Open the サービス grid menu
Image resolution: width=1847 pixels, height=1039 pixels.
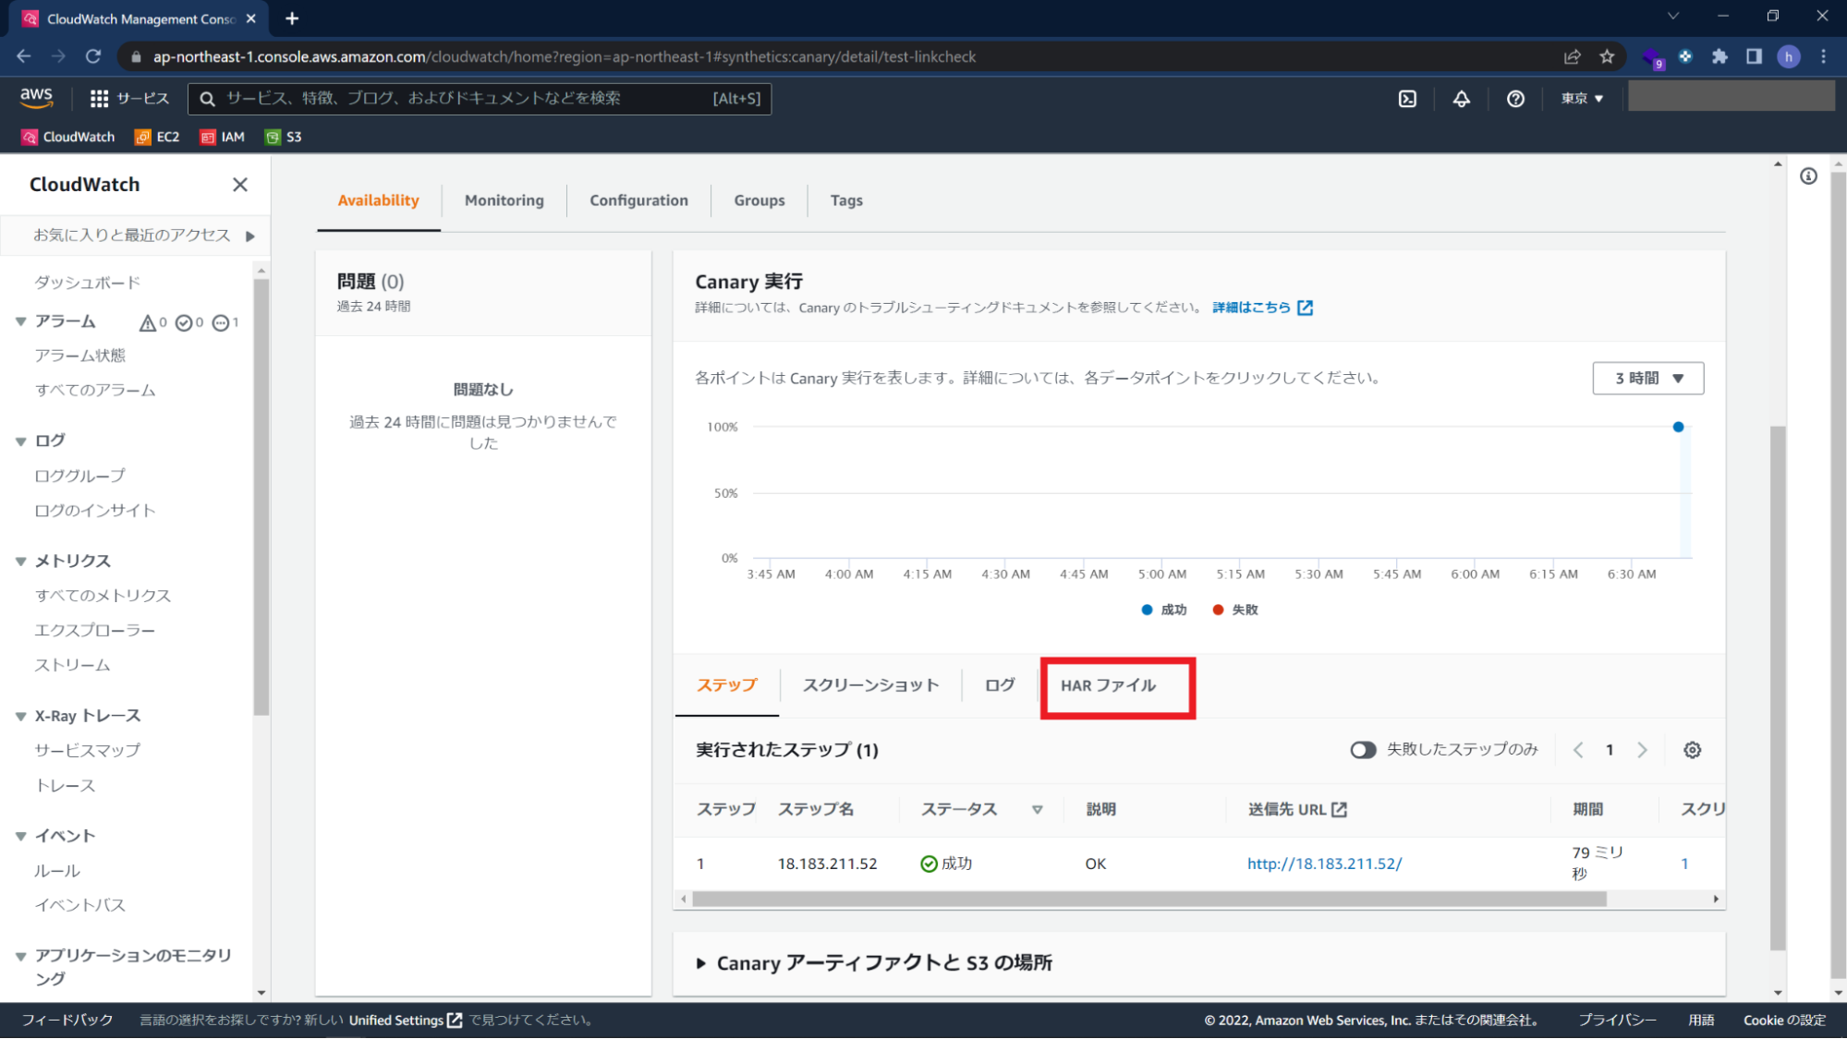point(129,98)
